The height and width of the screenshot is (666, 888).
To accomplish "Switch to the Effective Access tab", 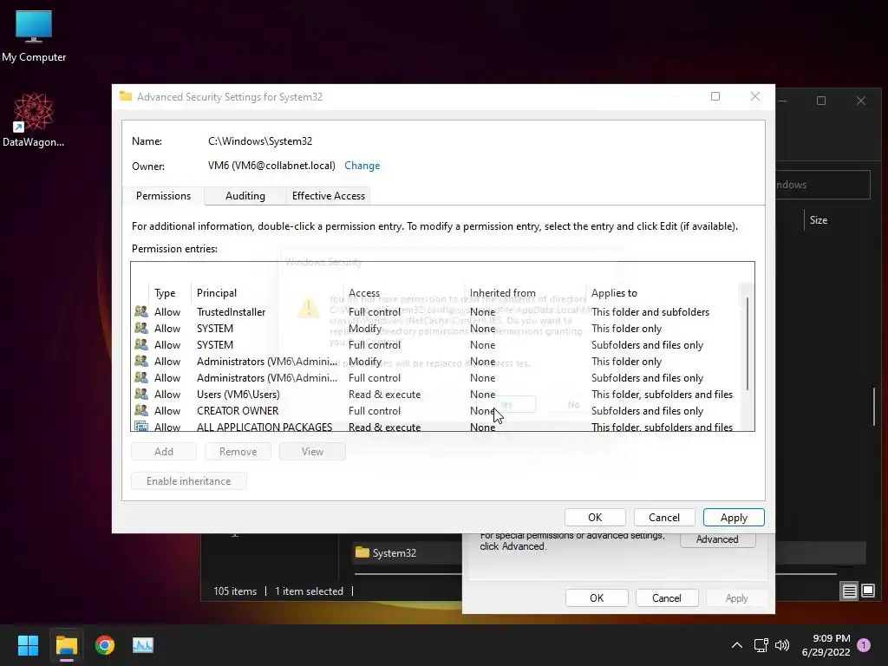I will click(x=329, y=196).
